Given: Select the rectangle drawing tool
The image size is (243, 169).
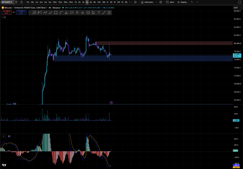Looking at the screenshot, I should click(56, 13).
